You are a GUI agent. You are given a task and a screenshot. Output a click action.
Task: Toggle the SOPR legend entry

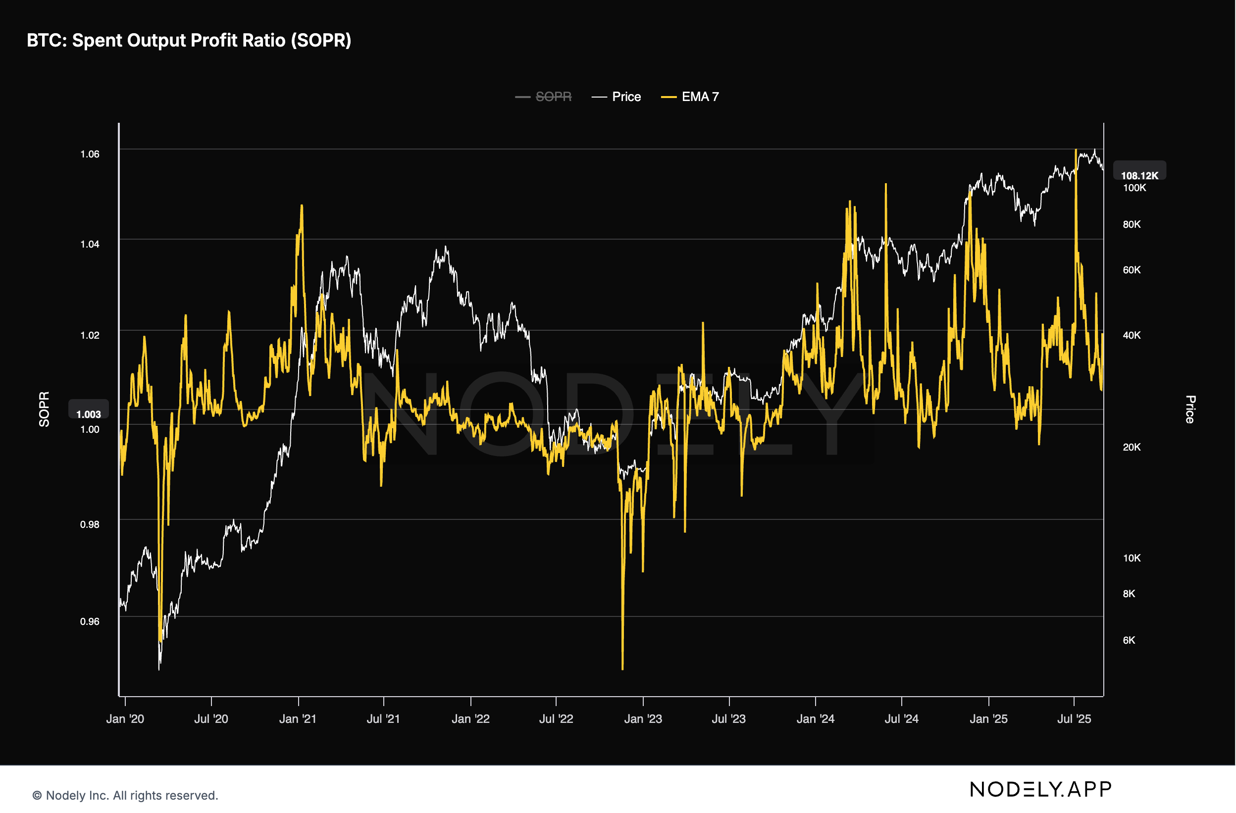tap(553, 97)
